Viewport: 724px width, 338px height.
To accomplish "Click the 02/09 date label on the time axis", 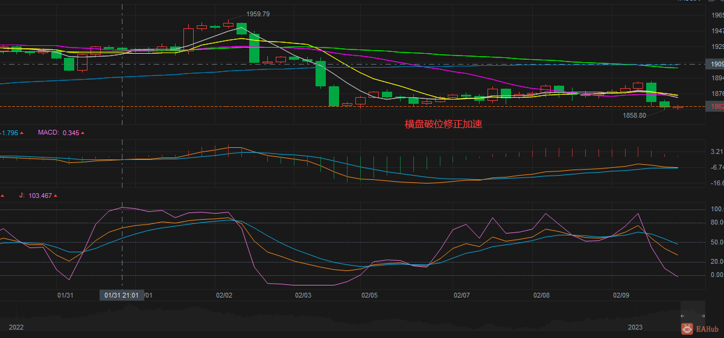I will coord(621,296).
